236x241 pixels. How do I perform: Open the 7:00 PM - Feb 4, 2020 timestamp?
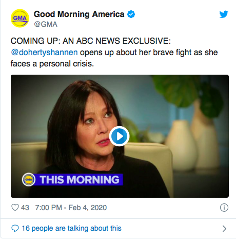coord(71,208)
